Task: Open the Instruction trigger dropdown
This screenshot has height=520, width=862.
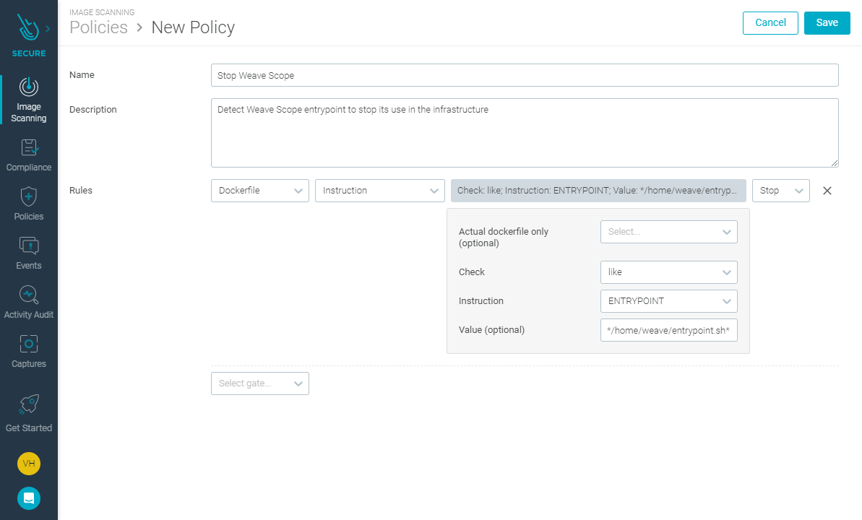Action: pyautogui.click(x=380, y=191)
